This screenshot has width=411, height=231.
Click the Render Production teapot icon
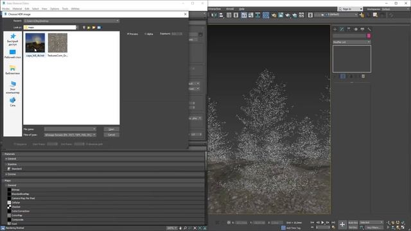(x=288, y=15)
